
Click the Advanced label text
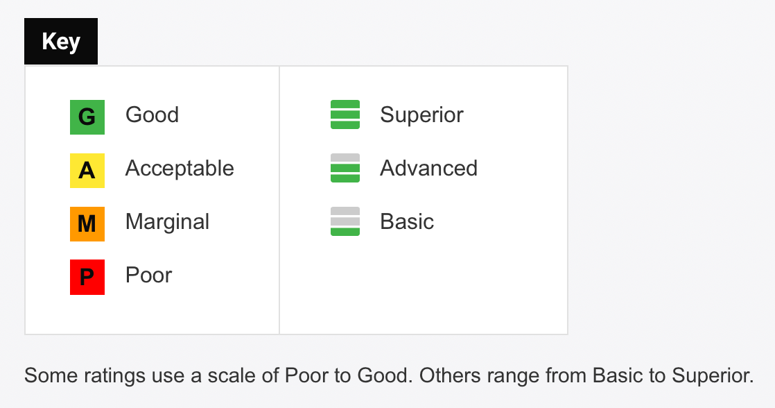click(x=428, y=169)
